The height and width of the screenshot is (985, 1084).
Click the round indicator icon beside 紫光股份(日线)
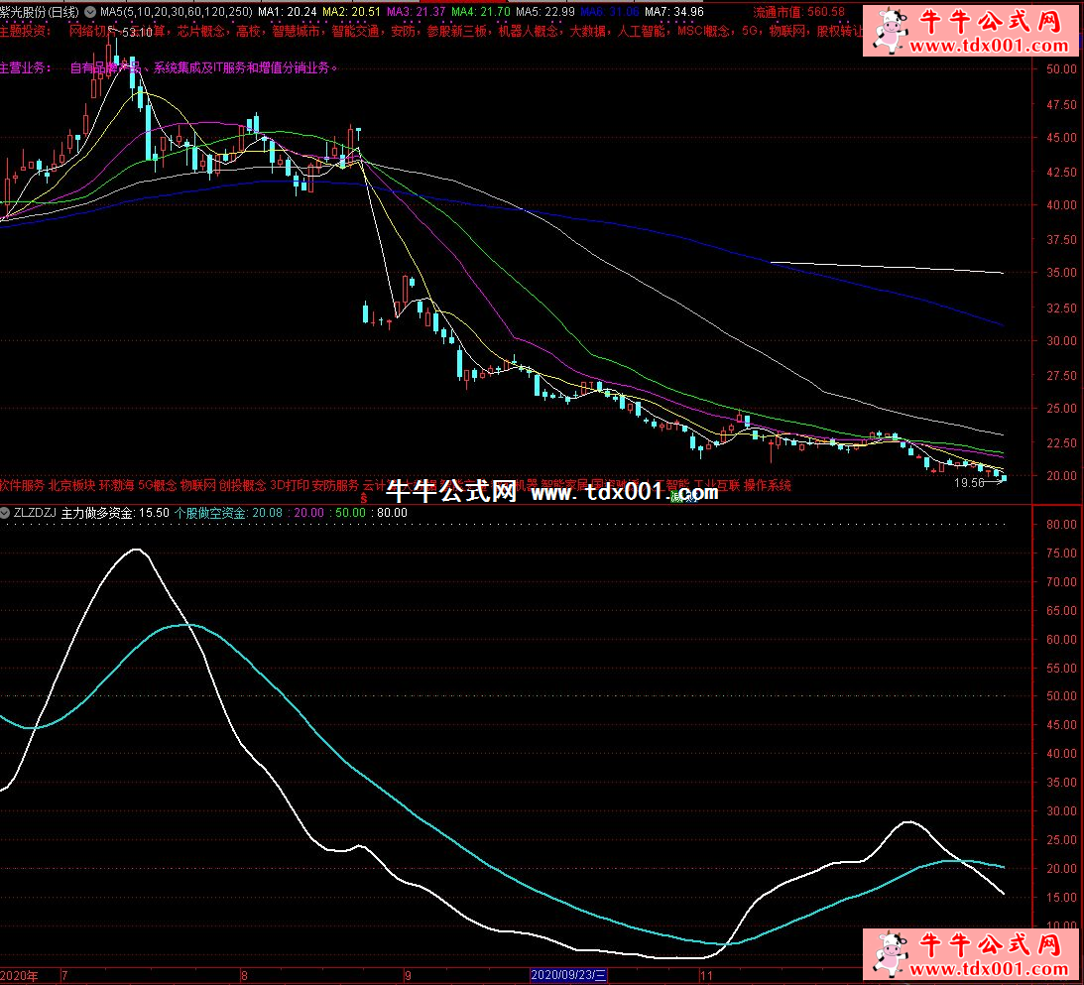[x=91, y=12]
